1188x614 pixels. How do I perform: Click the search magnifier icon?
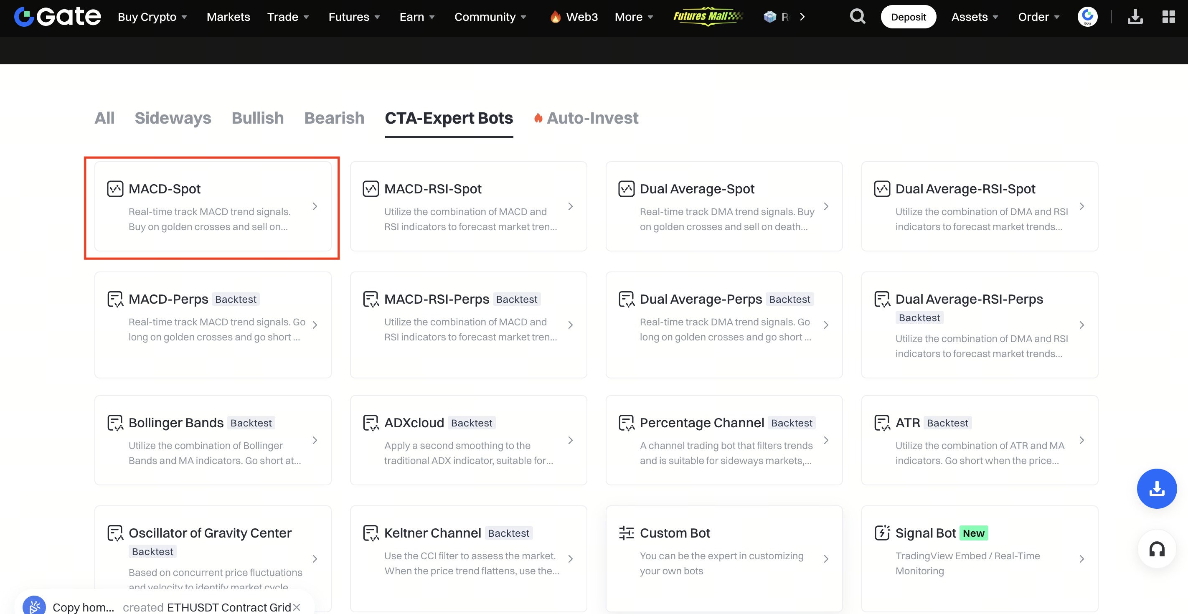click(857, 17)
